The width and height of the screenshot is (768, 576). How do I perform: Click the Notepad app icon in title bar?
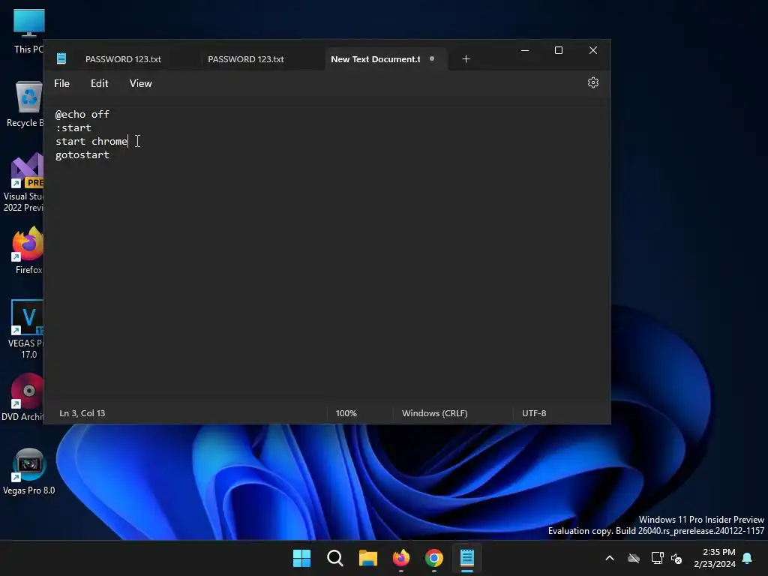pyautogui.click(x=61, y=58)
